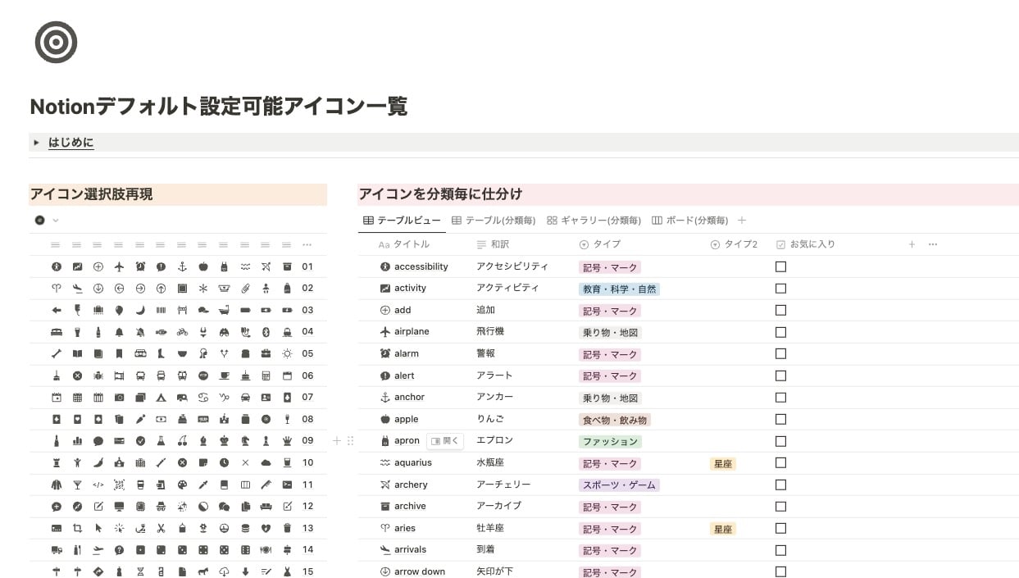Open the ボード(分類毎) view tab
Image resolution: width=1019 pixels, height=578 pixels.
[x=689, y=221]
